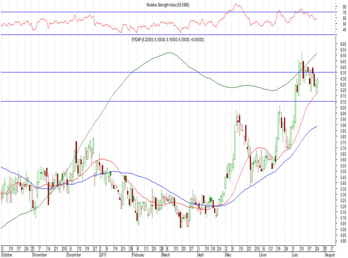This screenshot has height=258, width=348.
Task: Select the June month label
Action: (x=263, y=255)
